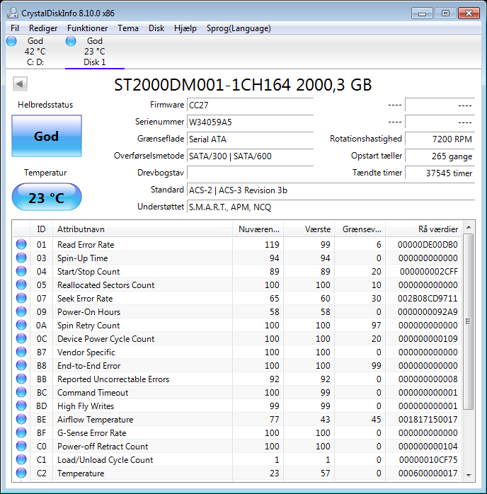
Task: Click the Firmware field CC27
Action: coord(250,105)
